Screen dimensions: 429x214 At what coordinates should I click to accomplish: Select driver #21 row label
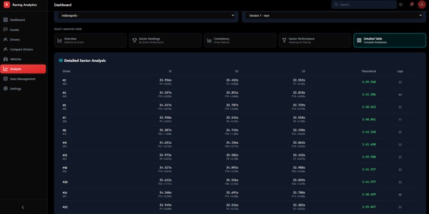click(65, 193)
